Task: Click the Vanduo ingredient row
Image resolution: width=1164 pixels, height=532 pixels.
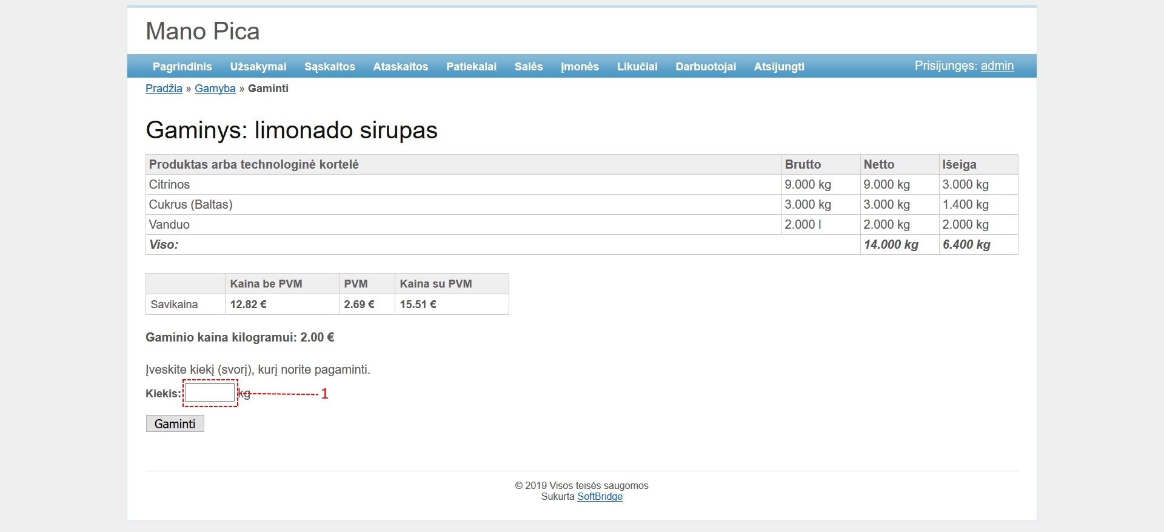Action: pyautogui.click(x=169, y=224)
